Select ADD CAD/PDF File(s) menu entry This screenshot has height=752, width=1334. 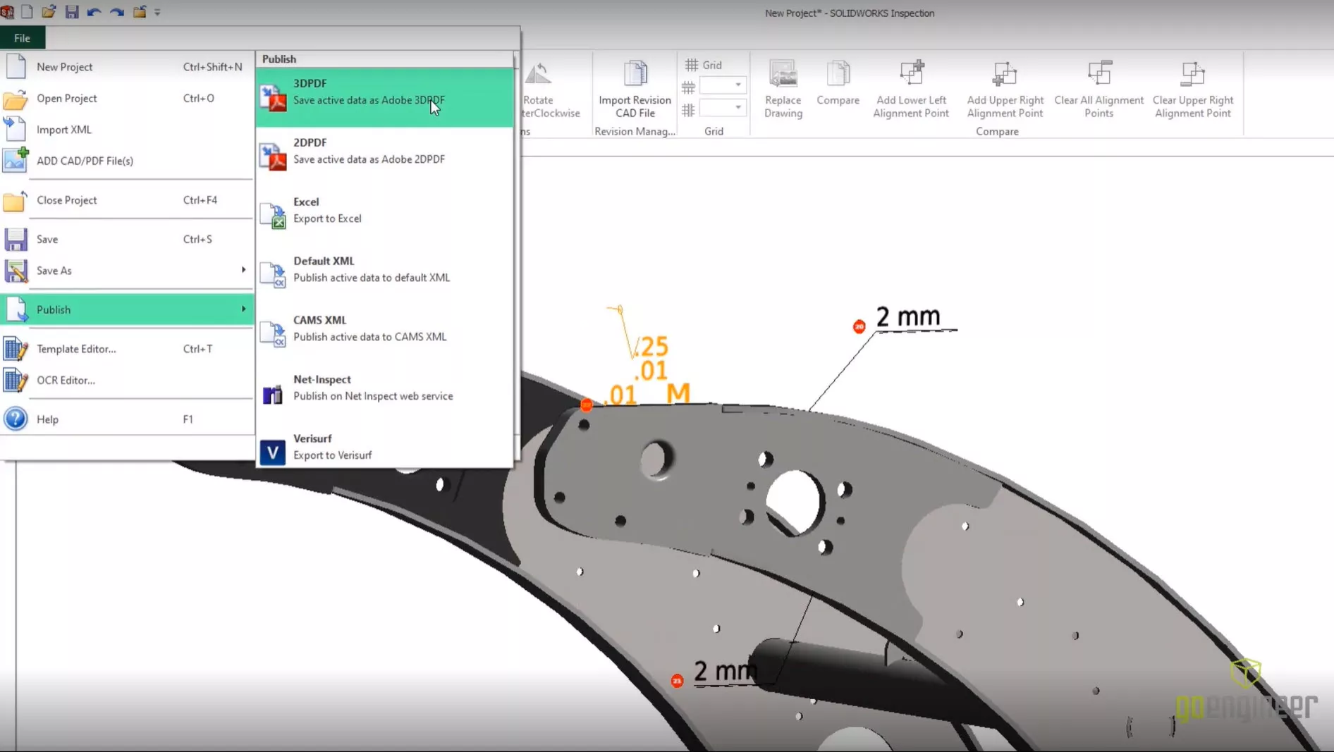127,161
